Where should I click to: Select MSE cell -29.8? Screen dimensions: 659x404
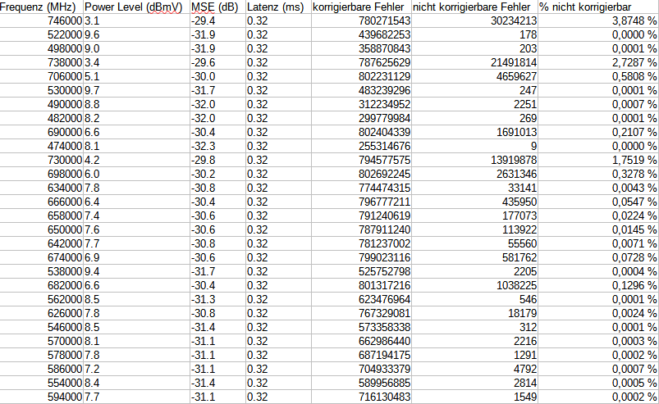coord(217,161)
